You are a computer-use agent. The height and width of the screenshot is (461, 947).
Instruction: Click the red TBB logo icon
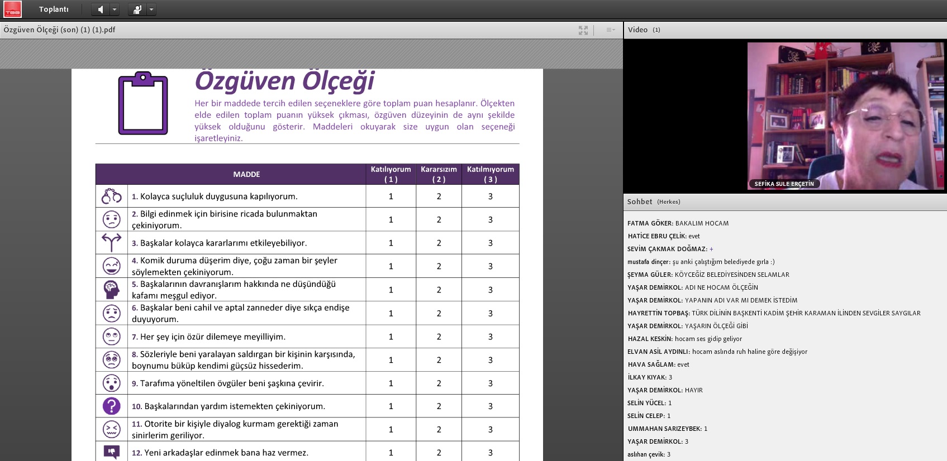pos(12,9)
